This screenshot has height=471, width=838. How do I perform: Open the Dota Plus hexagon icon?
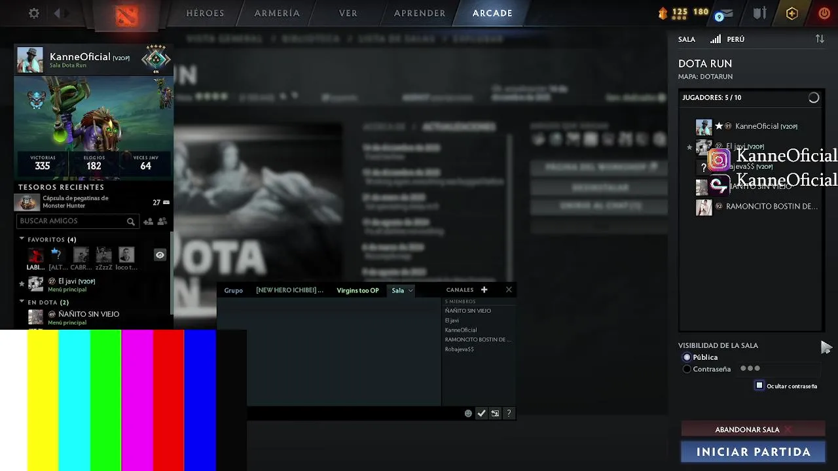pos(792,13)
